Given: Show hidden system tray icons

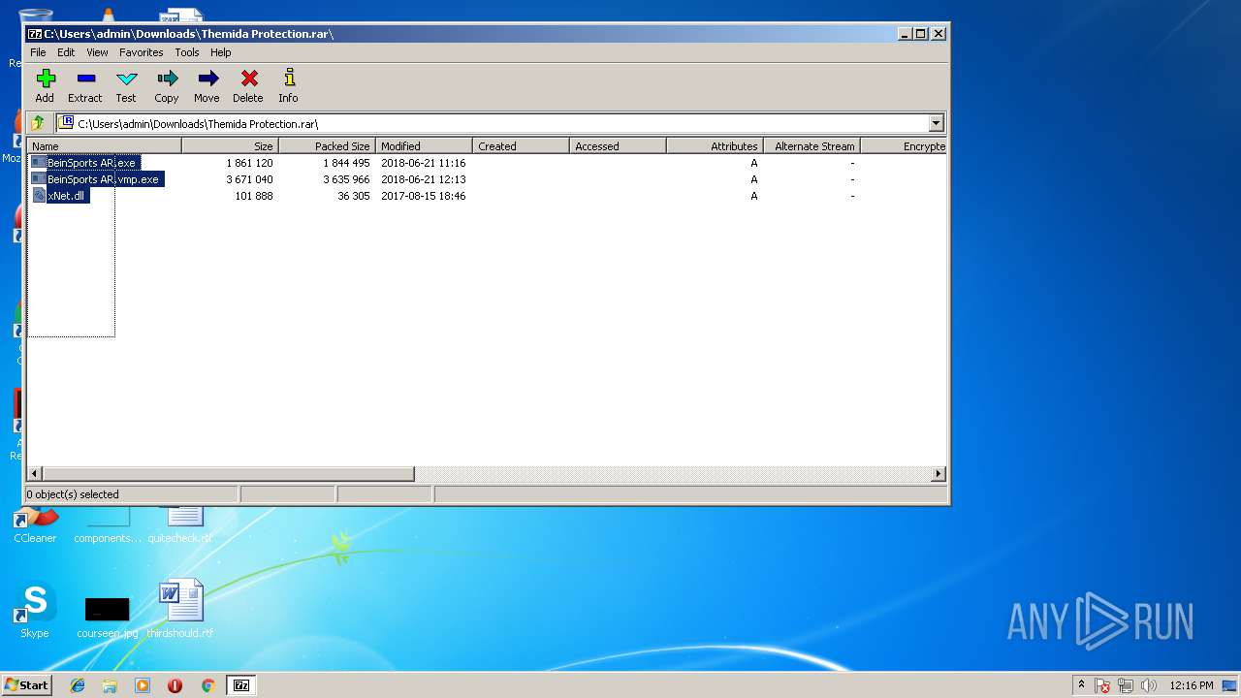Looking at the screenshot, I should tap(1081, 684).
